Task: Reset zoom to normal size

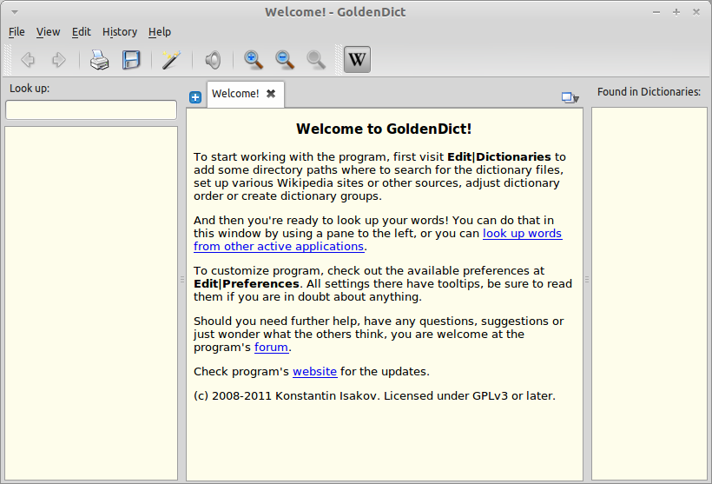Action: coord(315,60)
